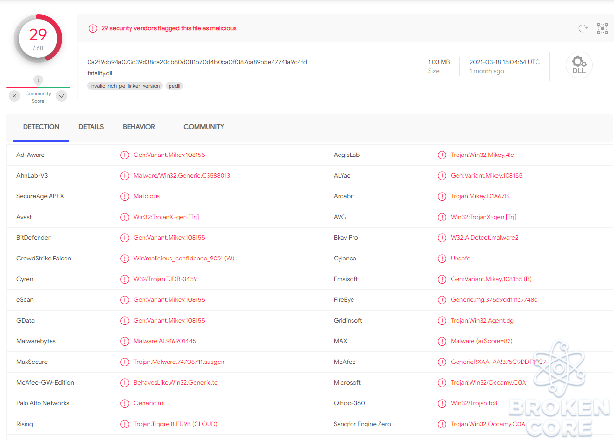614x440 pixels.
Task: Open the similar files graph icon
Action: click(602, 28)
